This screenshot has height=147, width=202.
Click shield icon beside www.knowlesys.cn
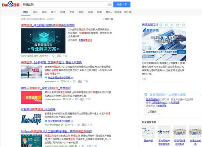point(79,125)
